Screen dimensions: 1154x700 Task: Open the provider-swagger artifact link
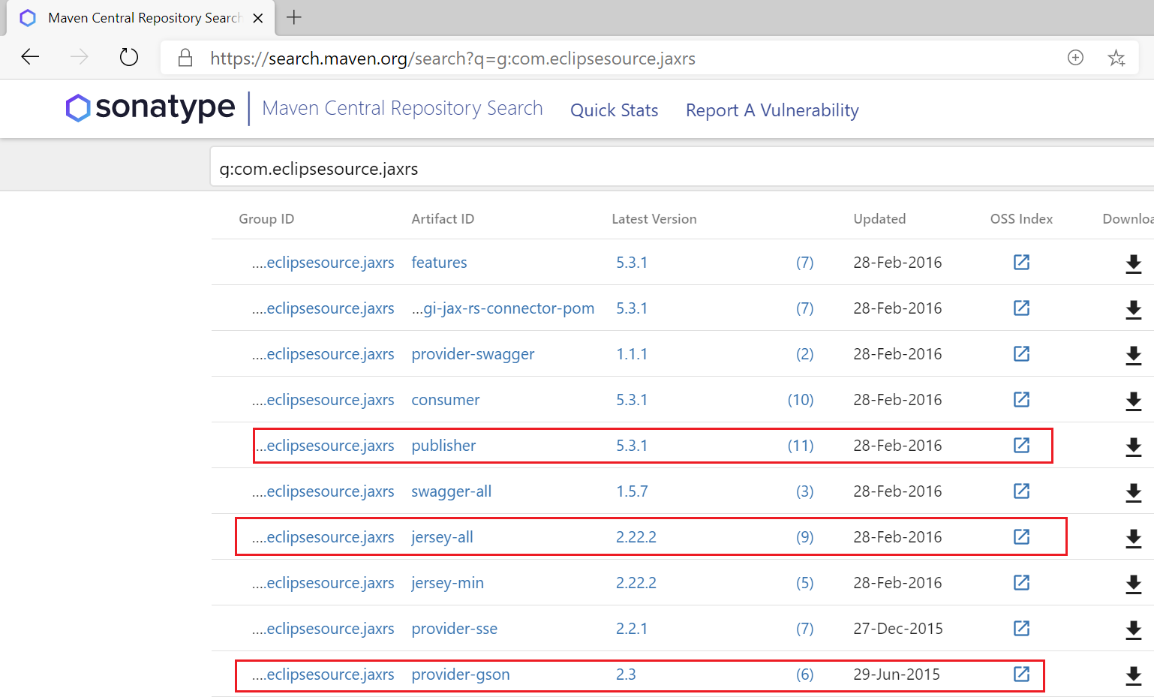pyautogui.click(x=473, y=354)
